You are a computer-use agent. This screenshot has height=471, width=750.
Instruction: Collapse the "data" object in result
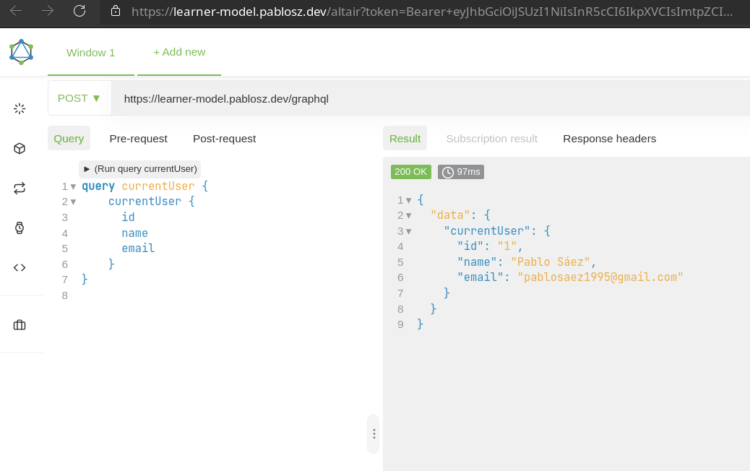[409, 215]
